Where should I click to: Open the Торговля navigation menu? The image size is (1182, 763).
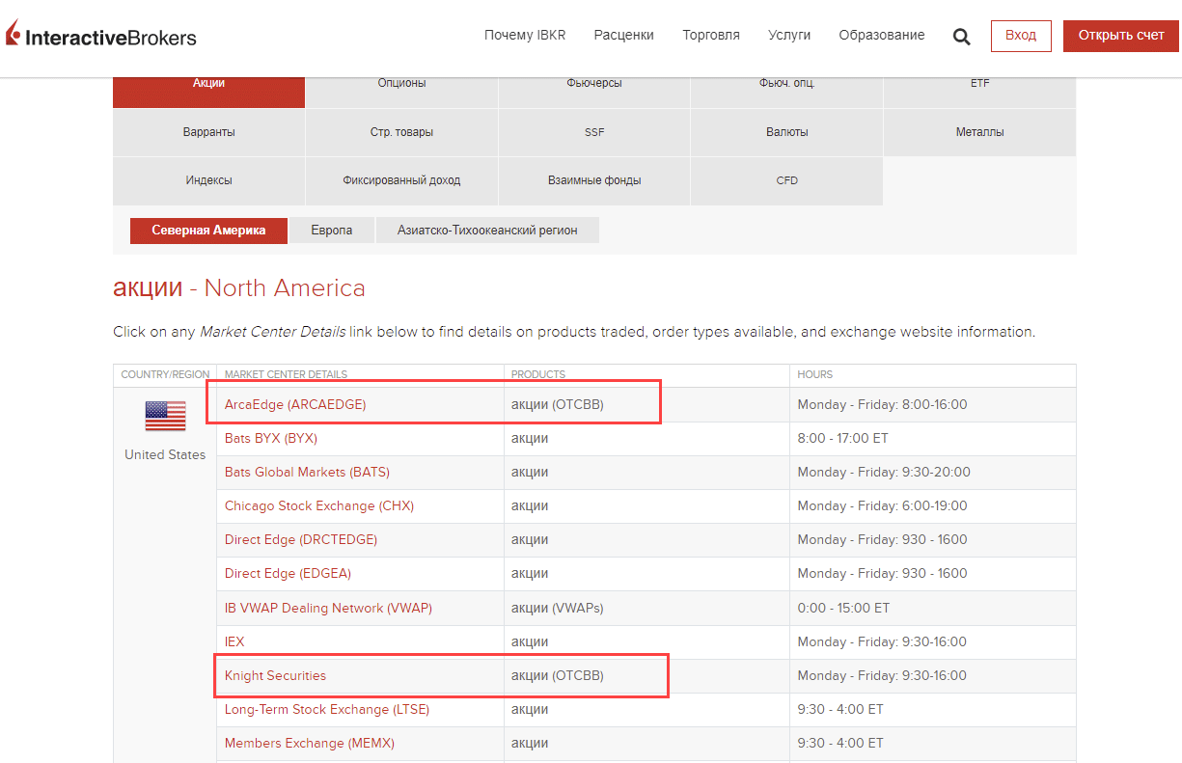coord(710,36)
